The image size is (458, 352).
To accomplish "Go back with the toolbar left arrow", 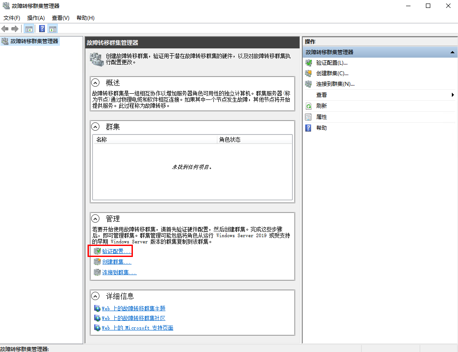I will 5,29.
